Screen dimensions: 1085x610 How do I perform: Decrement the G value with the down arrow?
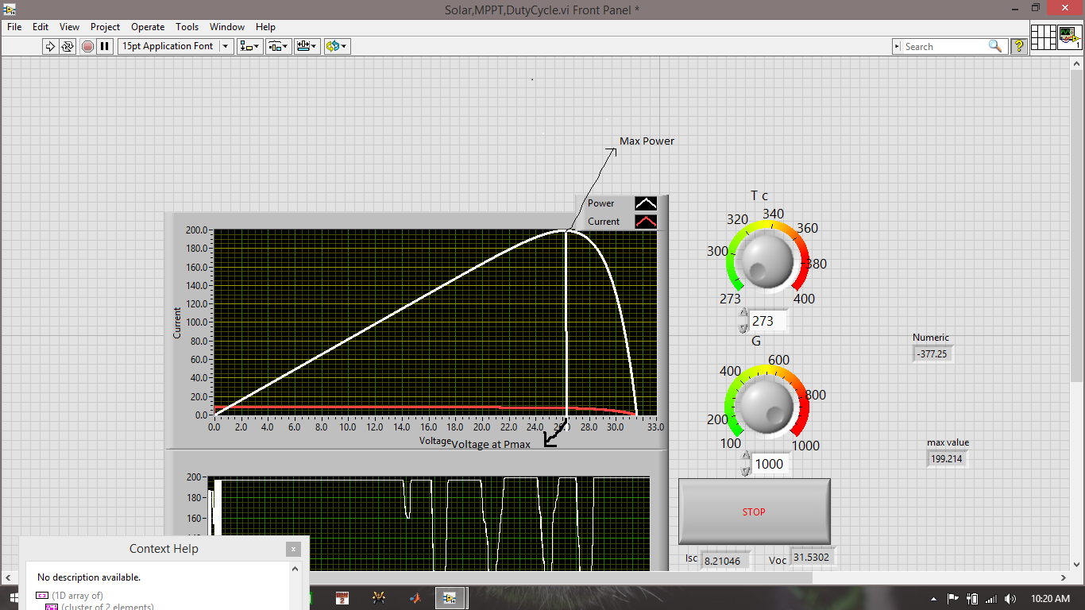(x=745, y=470)
